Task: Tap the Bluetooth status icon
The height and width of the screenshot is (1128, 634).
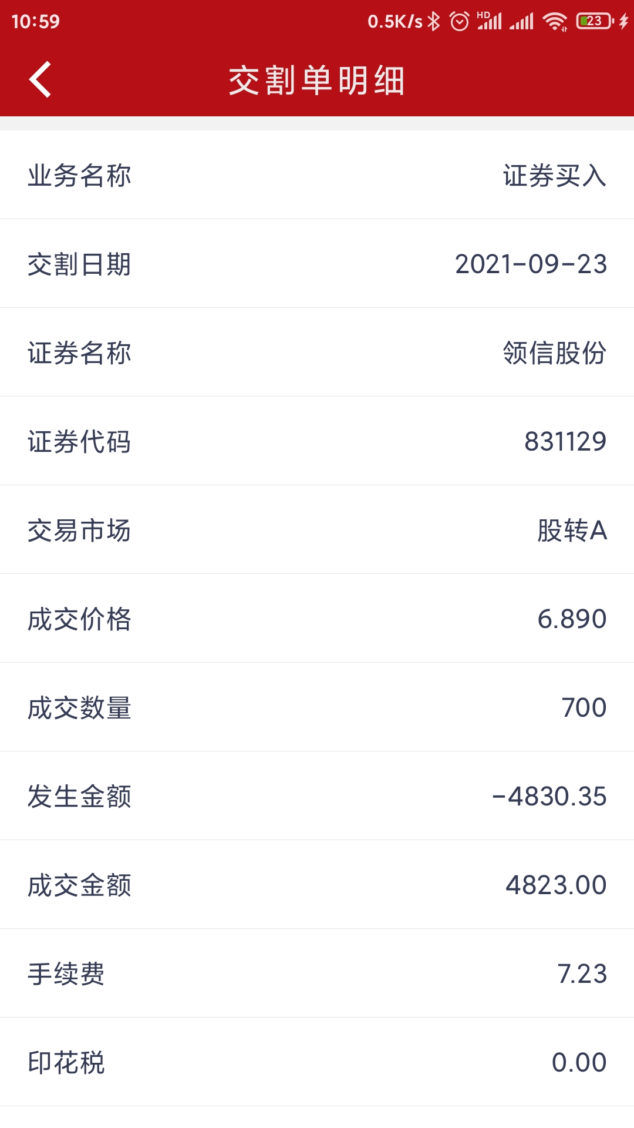Action: tap(434, 22)
